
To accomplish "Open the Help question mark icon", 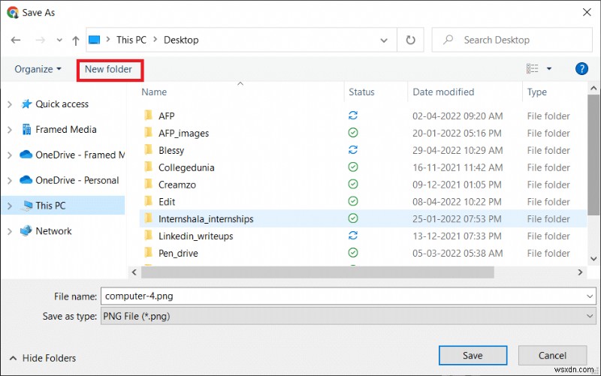I will click(x=581, y=68).
